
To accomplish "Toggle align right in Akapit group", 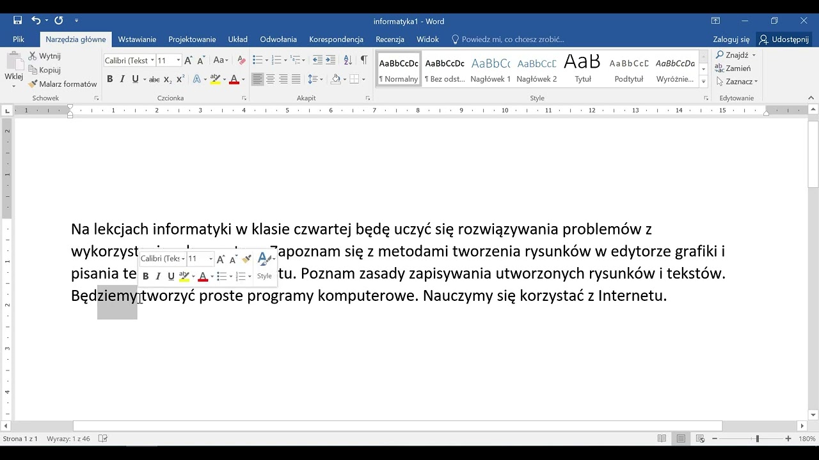I will [x=283, y=80].
